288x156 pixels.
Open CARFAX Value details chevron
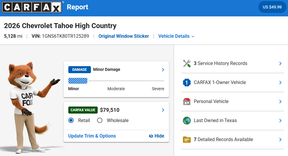pos(163,110)
